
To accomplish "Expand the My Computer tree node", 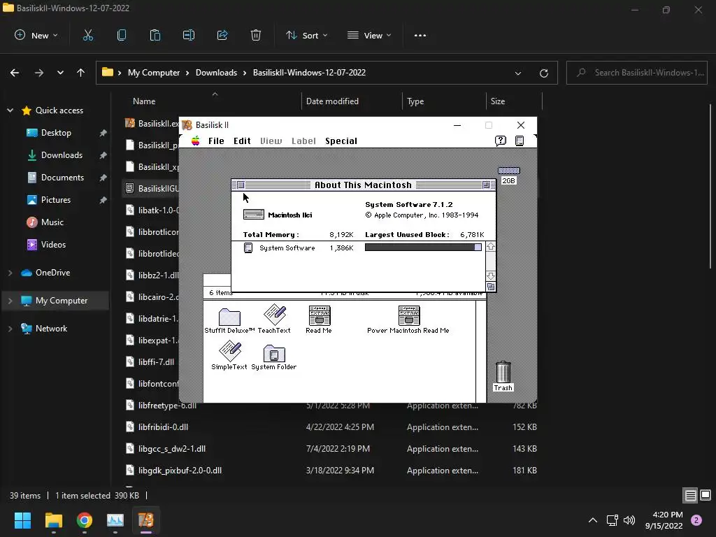I will 10,301.
